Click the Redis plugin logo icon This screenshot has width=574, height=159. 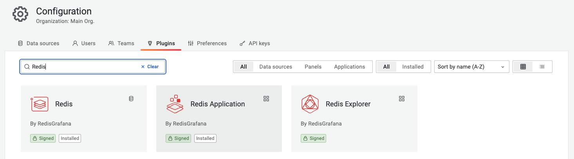[40, 104]
